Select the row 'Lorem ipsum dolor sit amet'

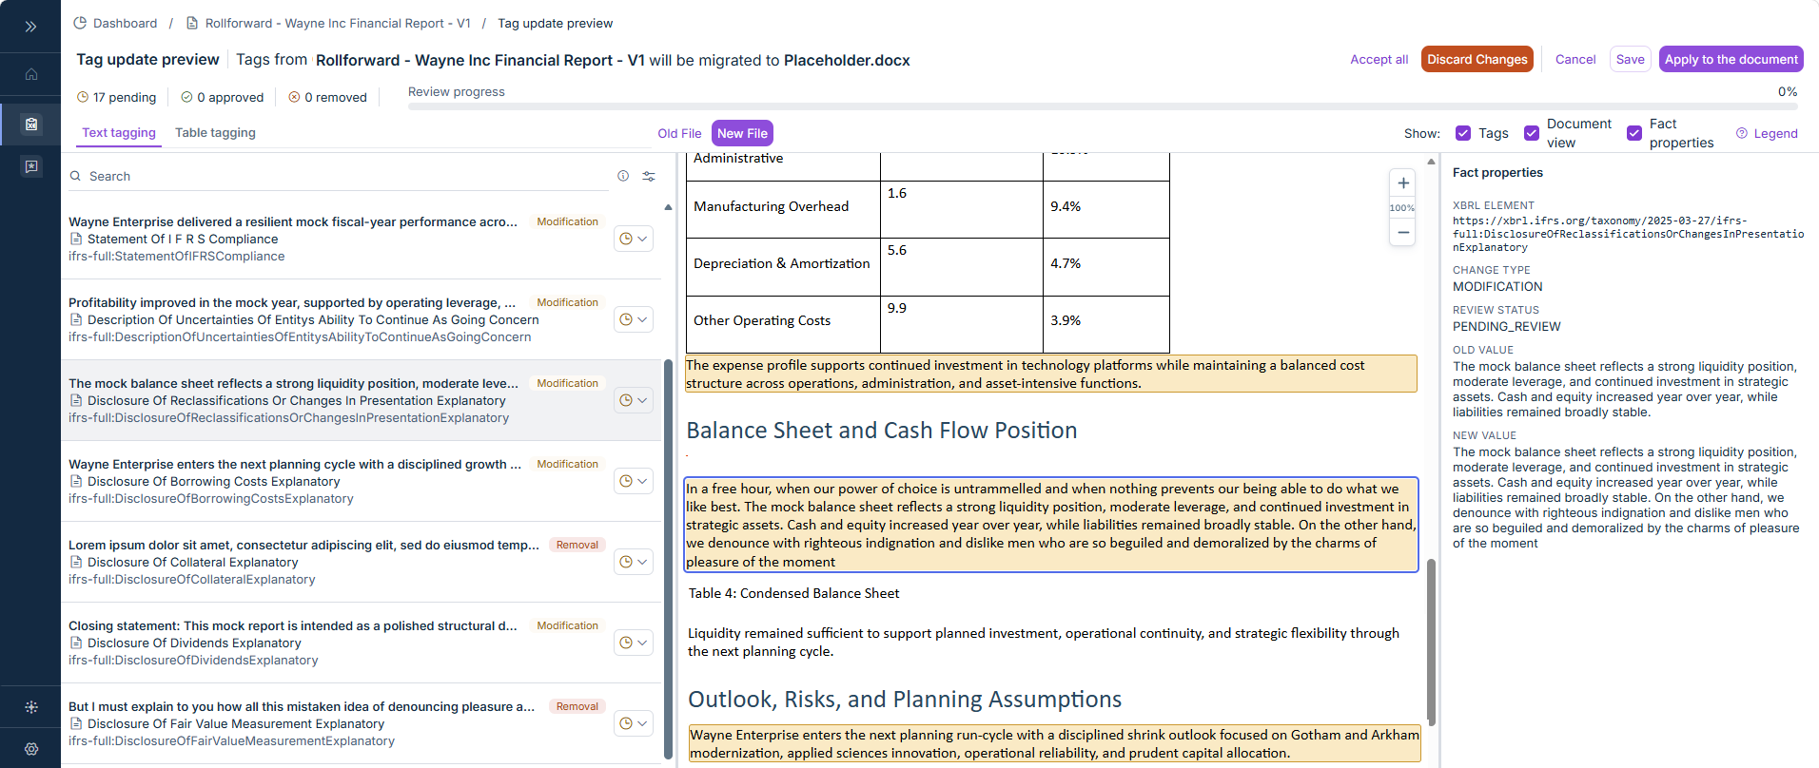[362, 562]
